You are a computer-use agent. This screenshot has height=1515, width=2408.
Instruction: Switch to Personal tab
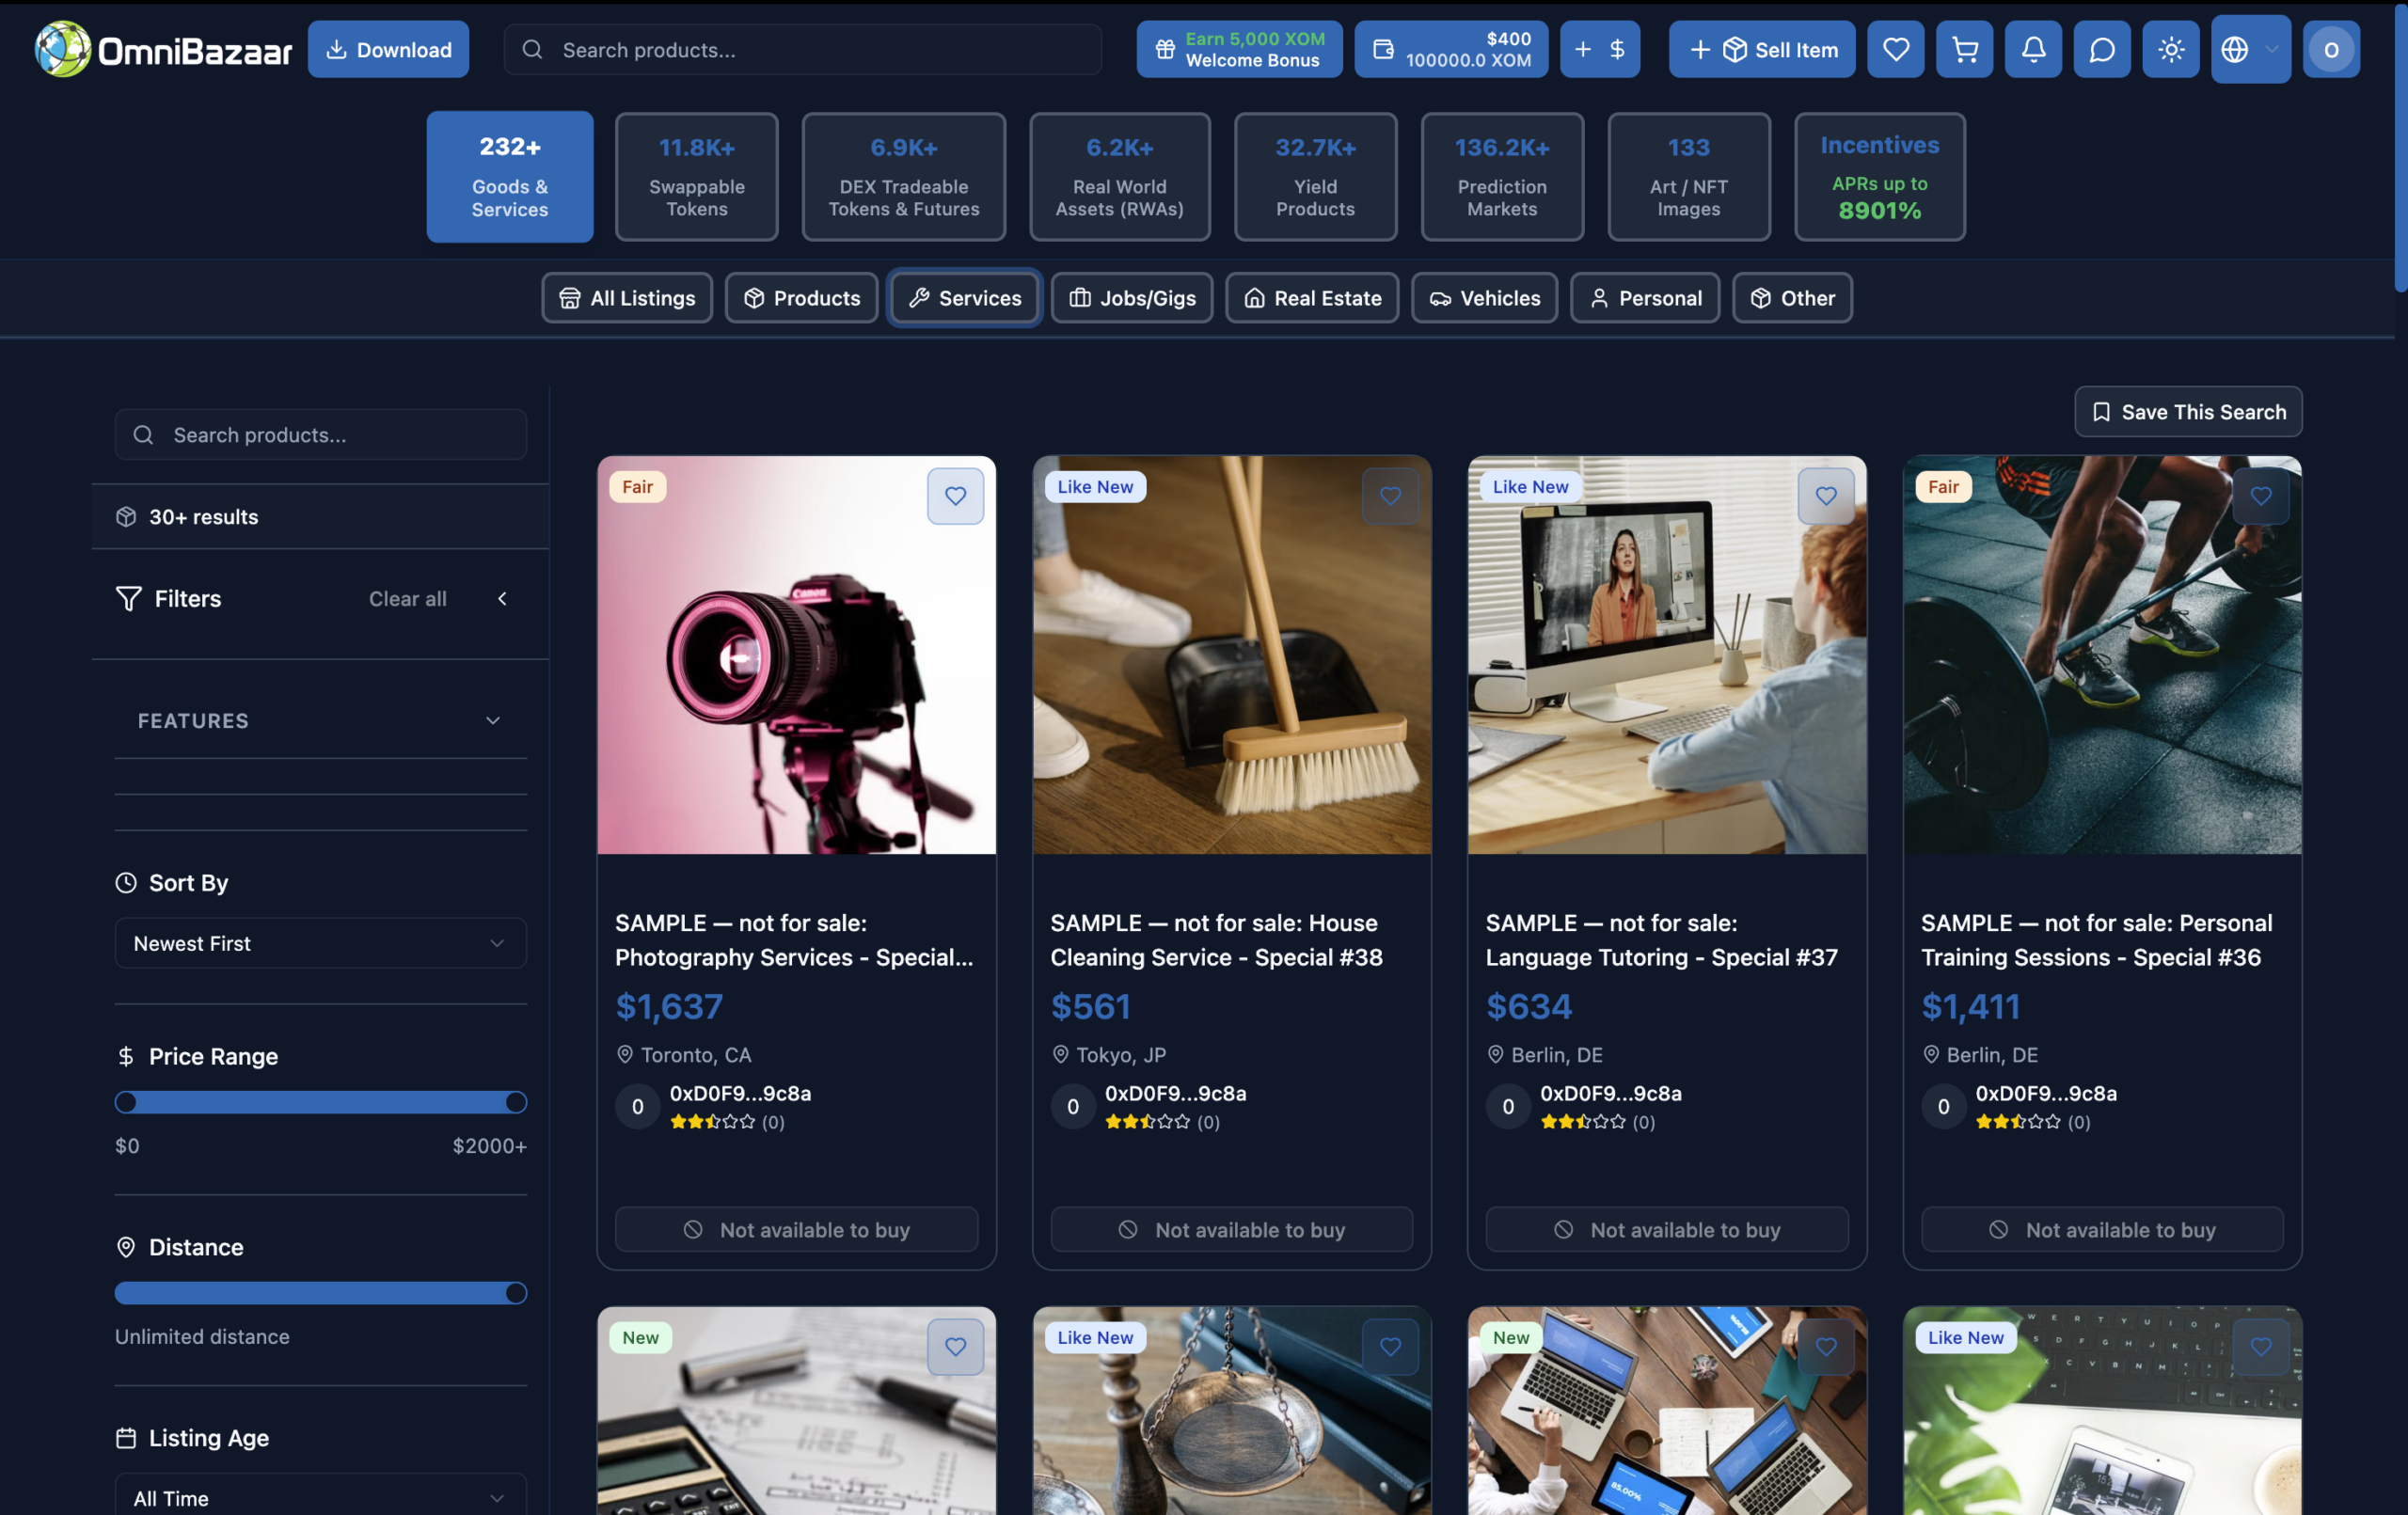1645,298
